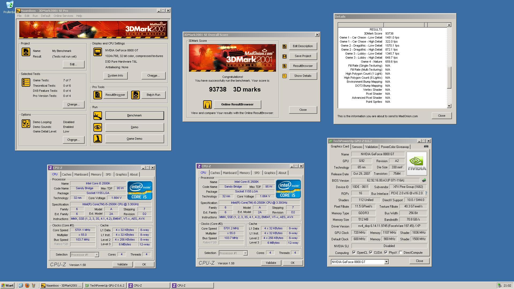Click the Show Details magnifier icon
514x289 pixels.
coord(284,76)
